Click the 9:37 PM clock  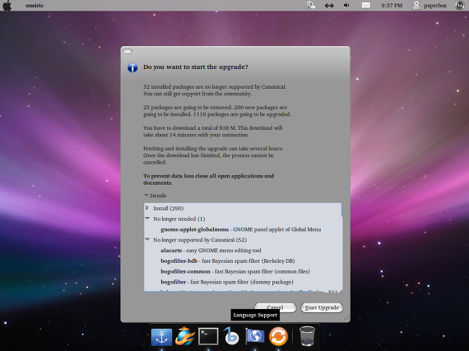click(x=392, y=6)
